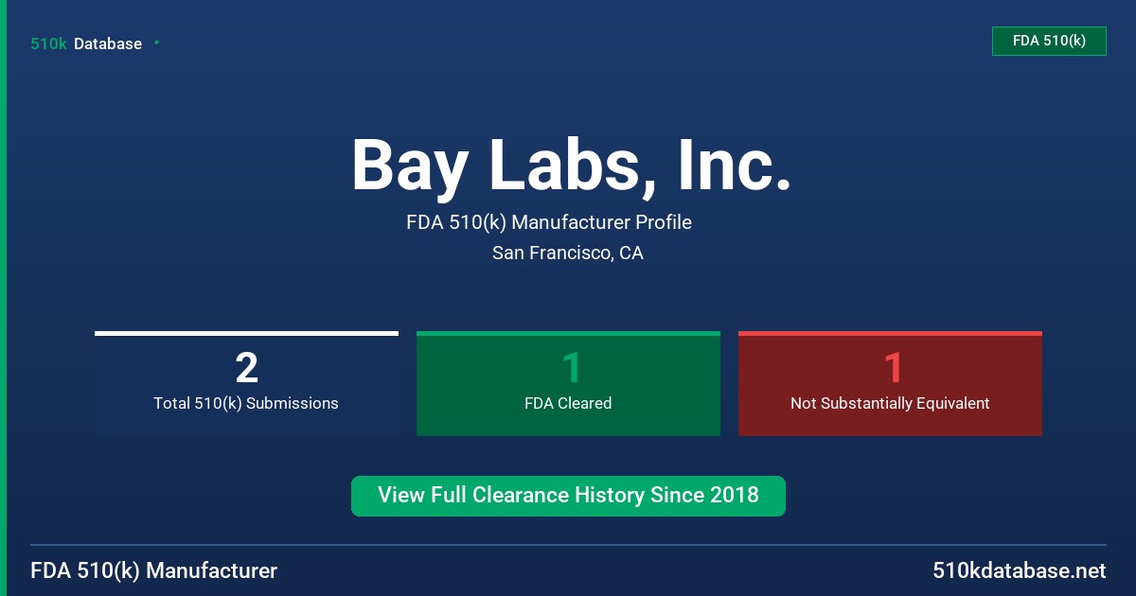
Task: Click the Bay Labs, Inc. heading
Action: tap(571, 166)
